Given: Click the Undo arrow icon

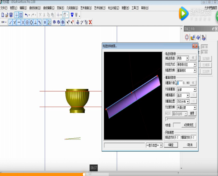Looking at the screenshot, I should (26, 15).
